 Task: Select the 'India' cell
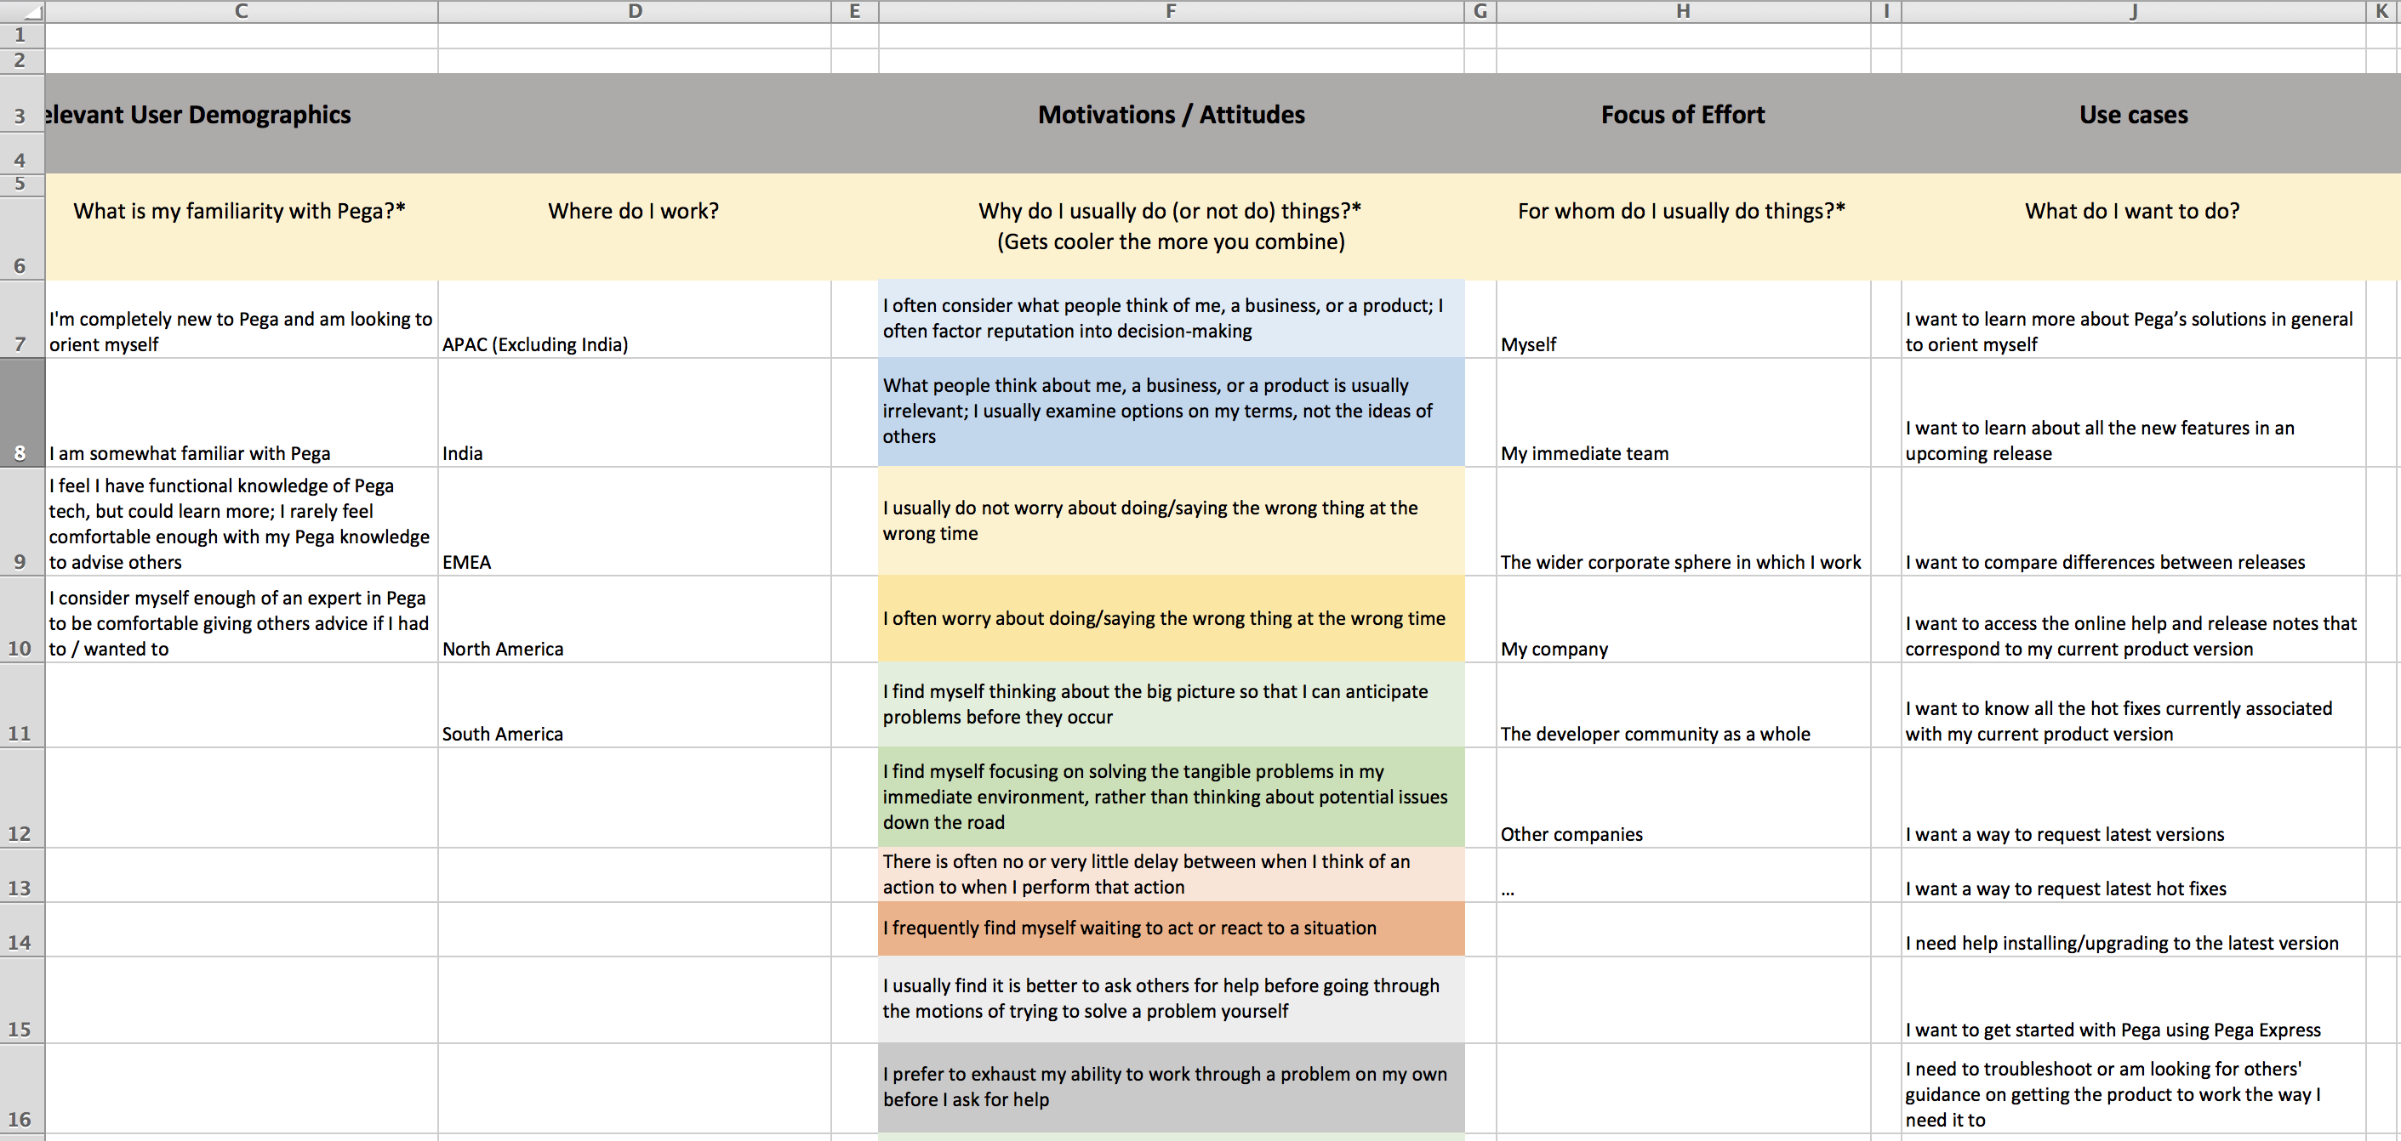click(635, 412)
